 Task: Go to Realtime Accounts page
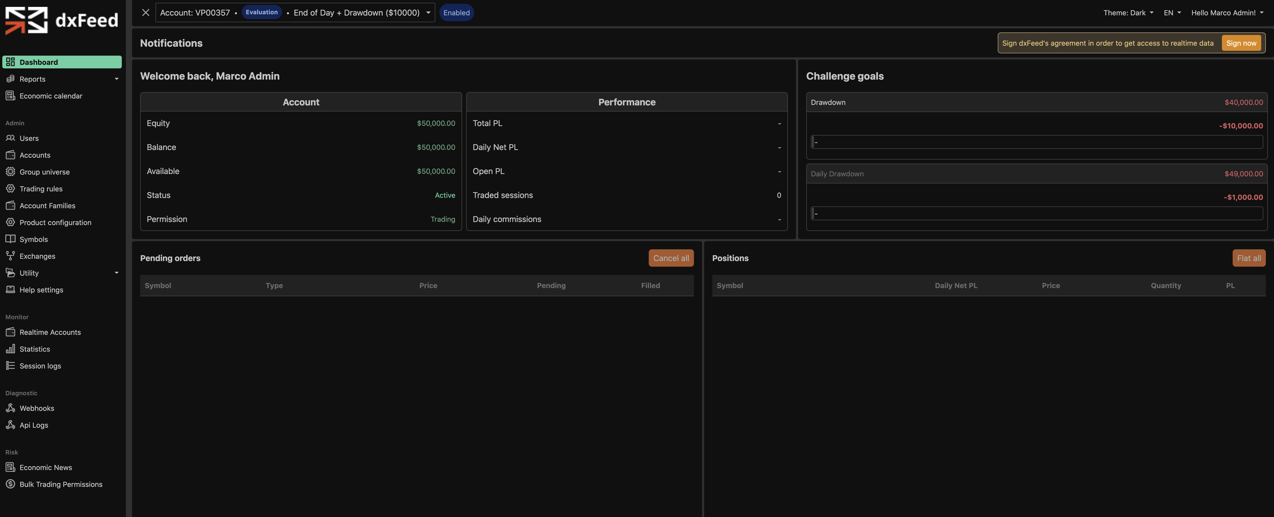(x=50, y=332)
